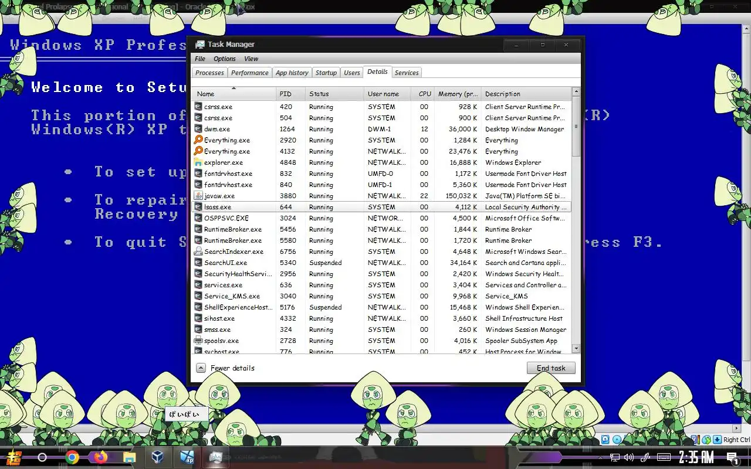Click the process list scrollbar down arrow
This screenshot has width=751, height=469.
point(576,349)
